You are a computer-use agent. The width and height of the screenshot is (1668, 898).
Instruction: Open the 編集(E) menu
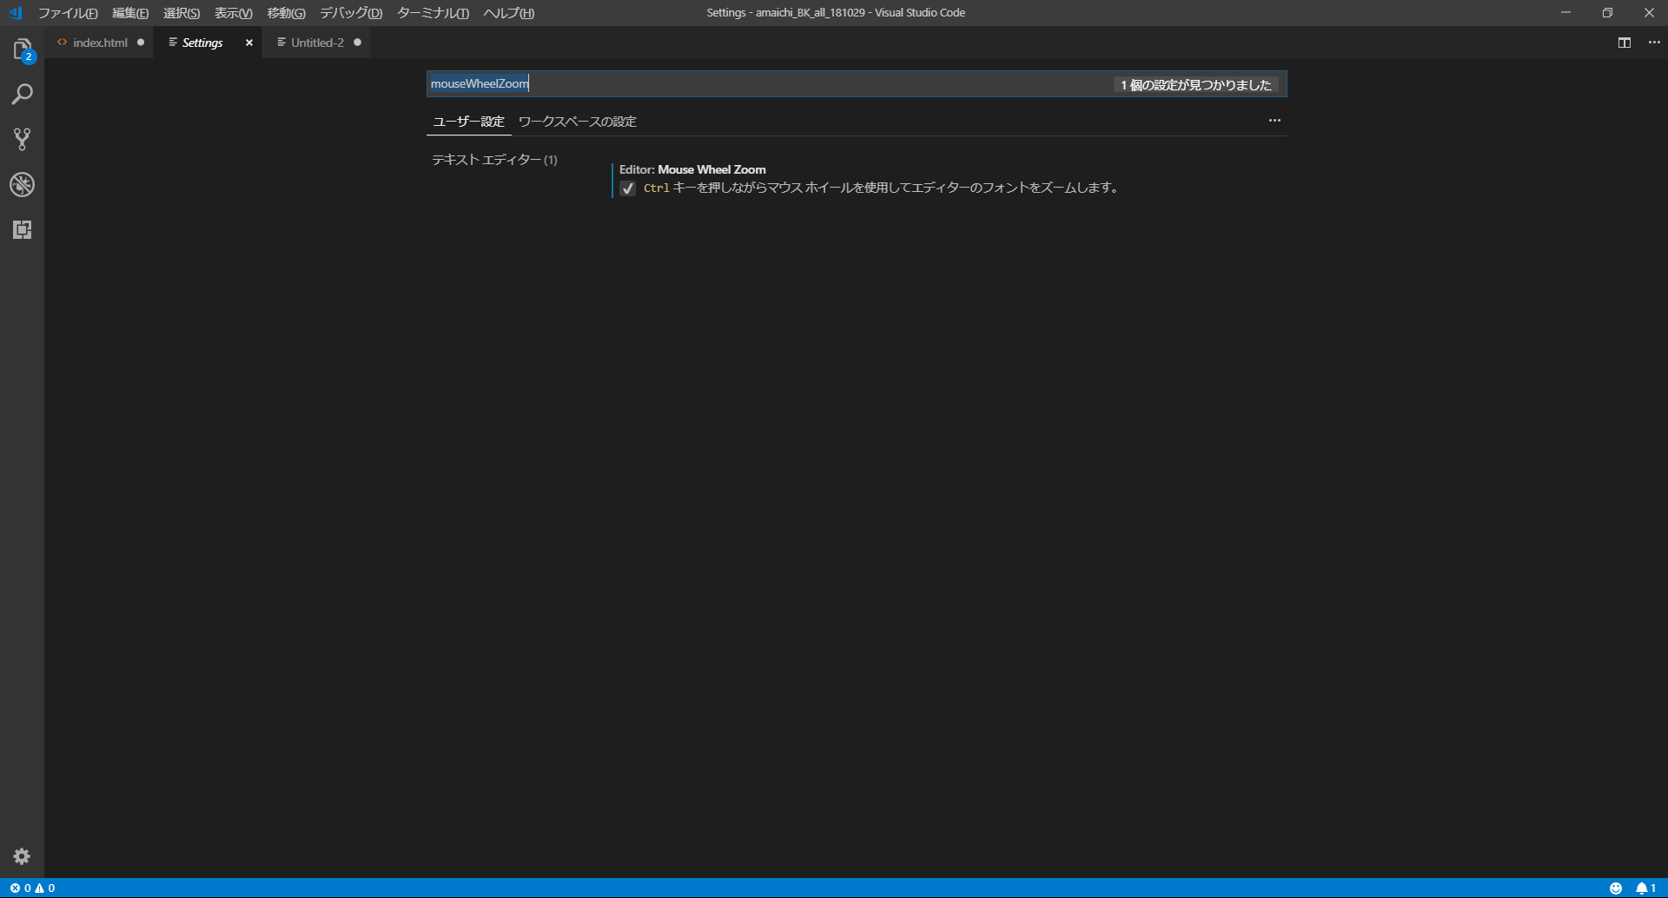point(130,13)
